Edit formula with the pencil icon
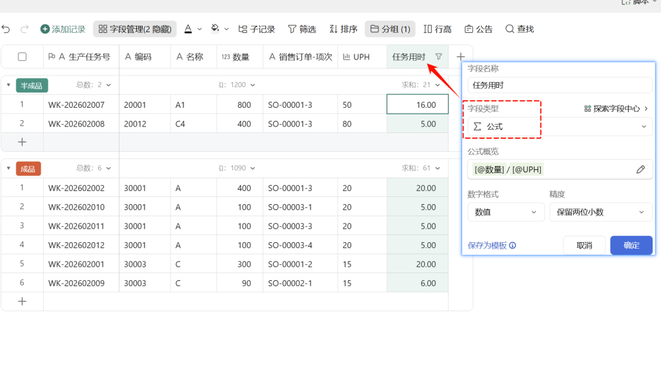Image resolution: width=661 pixels, height=390 pixels. pyautogui.click(x=640, y=169)
